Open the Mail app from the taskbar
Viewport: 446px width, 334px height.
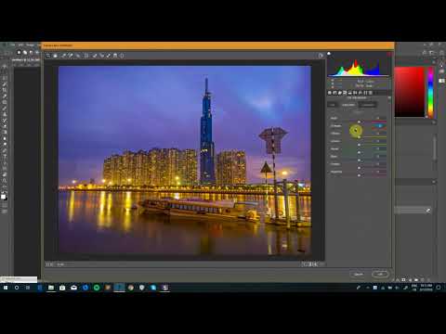(73, 288)
